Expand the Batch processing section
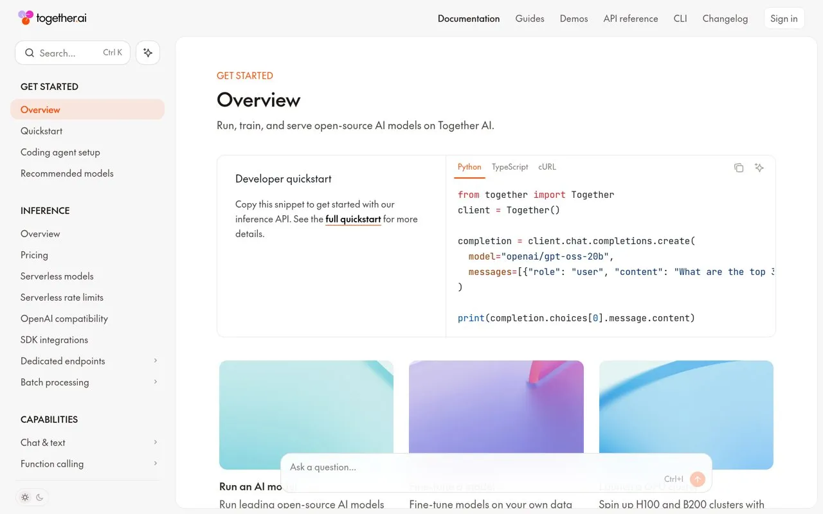 click(x=87, y=382)
